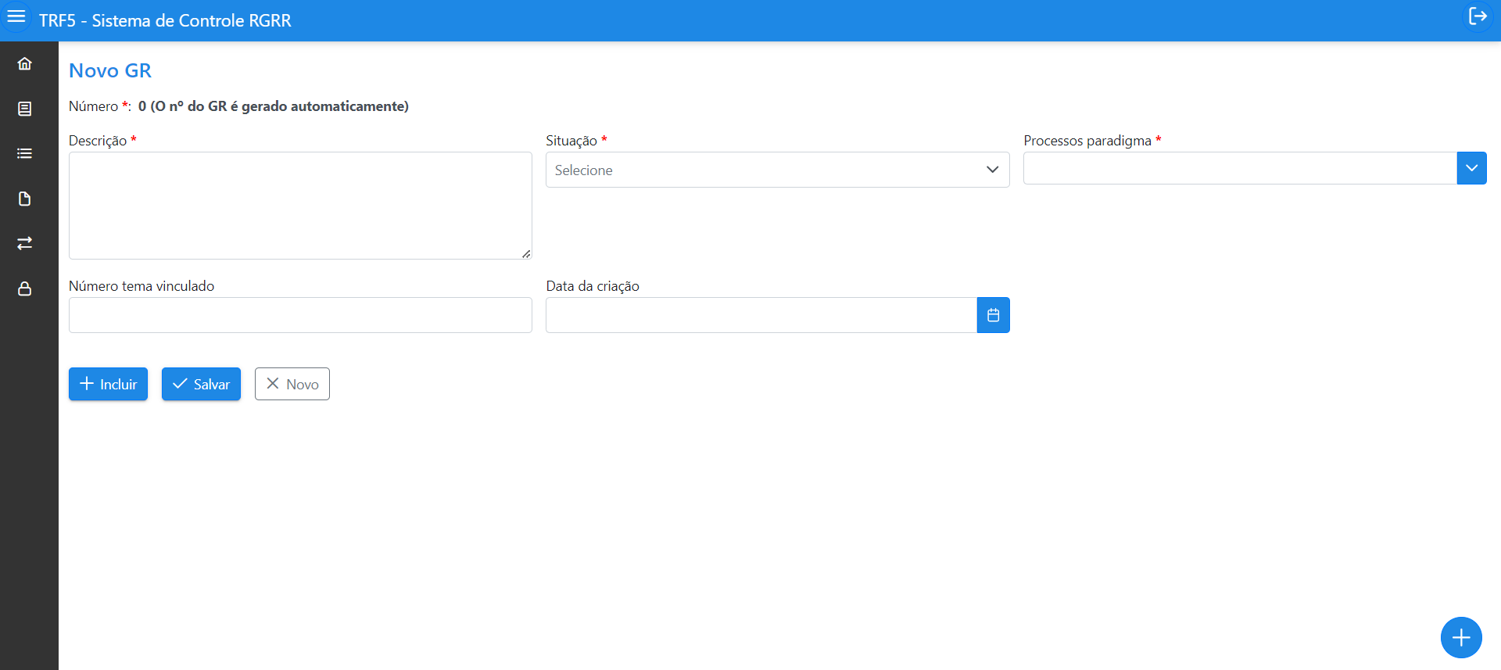Focus the Processos paradigma input field
This screenshot has width=1501, height=670.
pos(1240,168)
